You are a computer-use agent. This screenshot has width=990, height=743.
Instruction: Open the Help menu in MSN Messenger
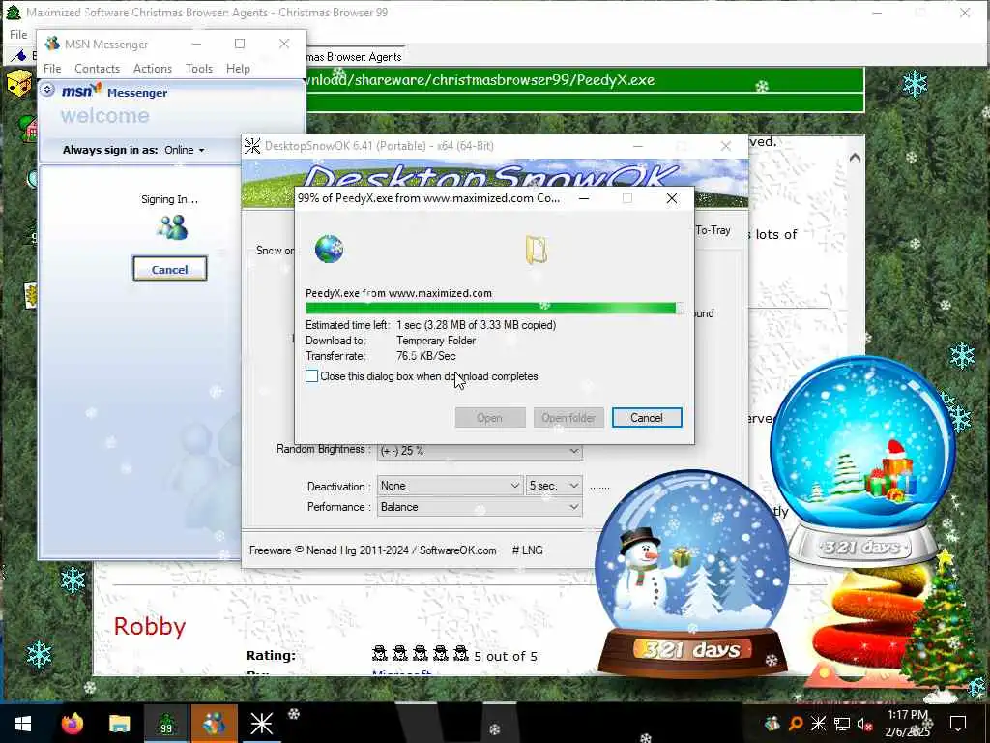tap(238, 69)
